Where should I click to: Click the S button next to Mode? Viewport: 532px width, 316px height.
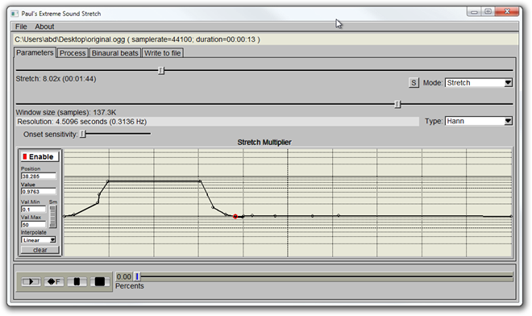tap(414, 83)
